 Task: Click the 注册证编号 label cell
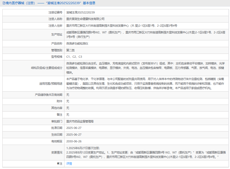(55, 12)
